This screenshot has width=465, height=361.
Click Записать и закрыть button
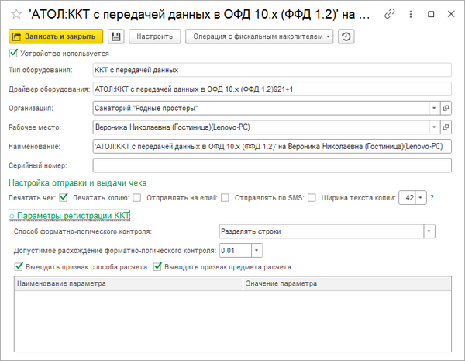coord(56,36)
